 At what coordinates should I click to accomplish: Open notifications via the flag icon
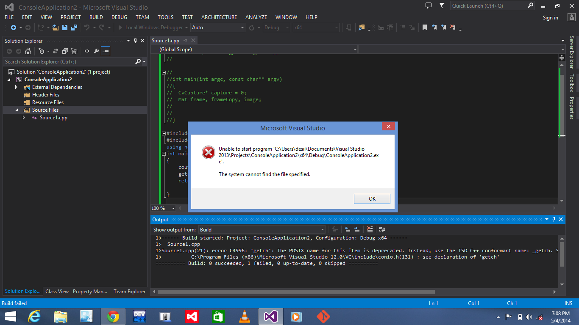click(442, 6)
